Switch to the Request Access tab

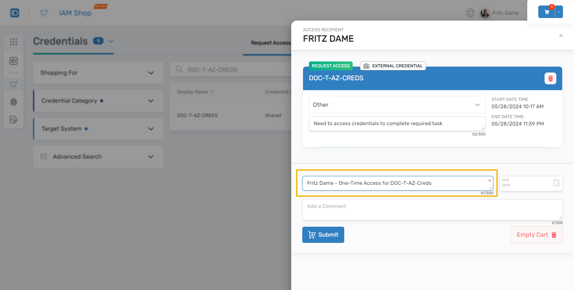pyautogui.click(x=270, y=43)
